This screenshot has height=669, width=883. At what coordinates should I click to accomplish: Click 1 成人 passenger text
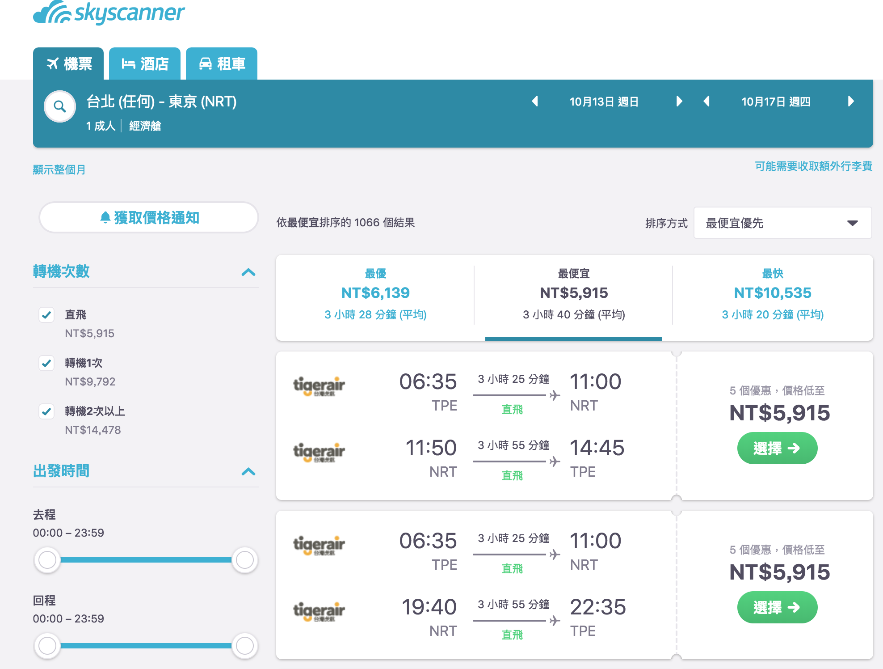point(101,126)
